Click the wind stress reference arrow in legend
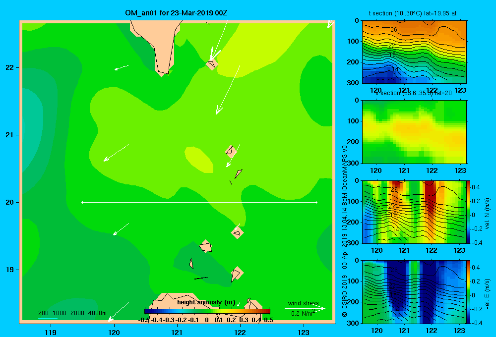 coord(305,309)
